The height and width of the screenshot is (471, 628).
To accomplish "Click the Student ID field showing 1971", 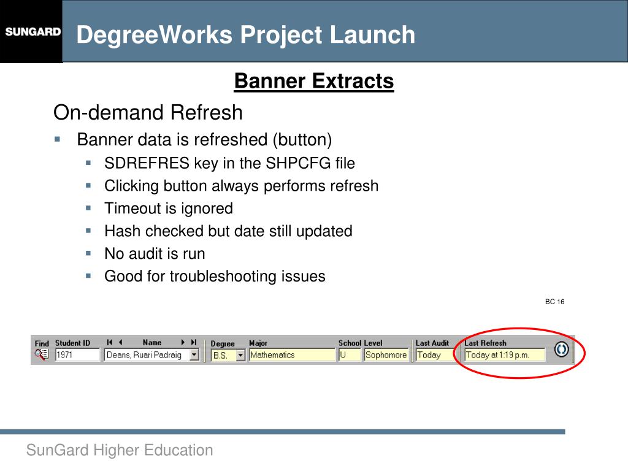I will tap(77, 355).
